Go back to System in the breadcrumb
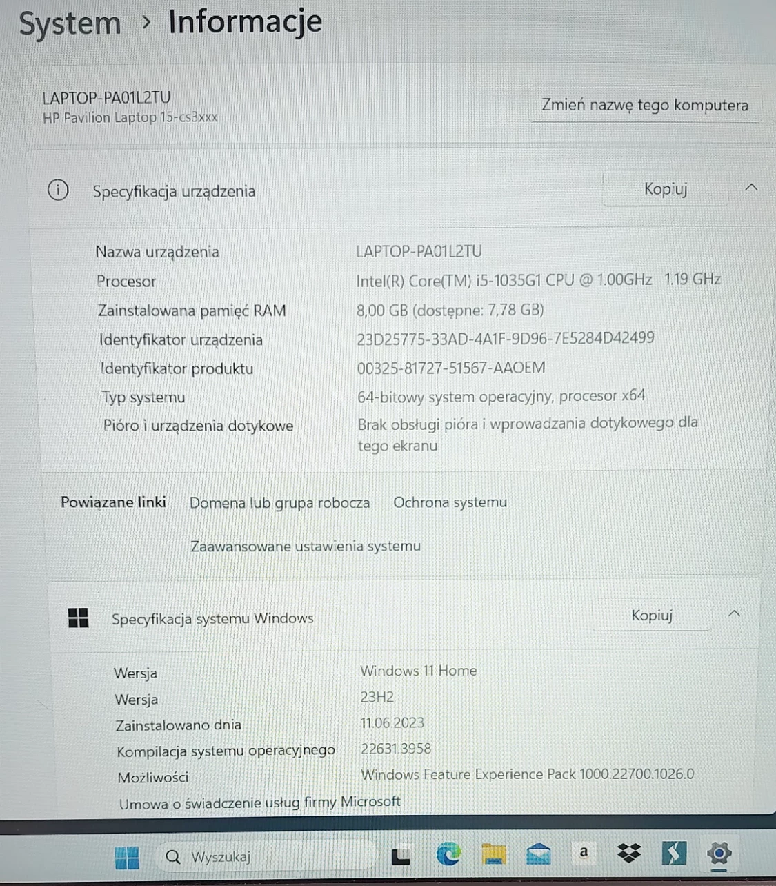776x886 pixels. pyautogui.click(x=70, y=23)
